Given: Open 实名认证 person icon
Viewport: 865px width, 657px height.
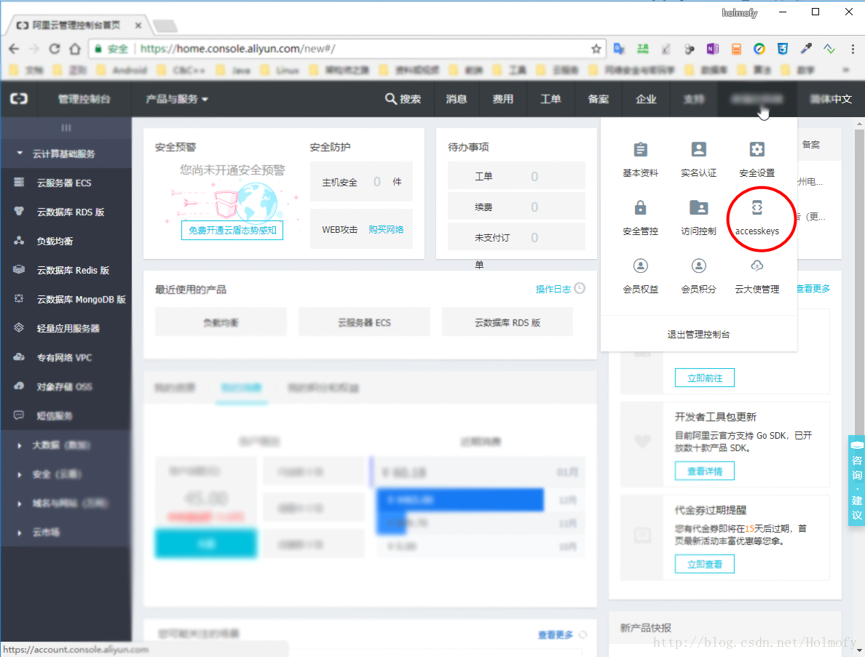Looking at the screenshot, I should 698,149.
